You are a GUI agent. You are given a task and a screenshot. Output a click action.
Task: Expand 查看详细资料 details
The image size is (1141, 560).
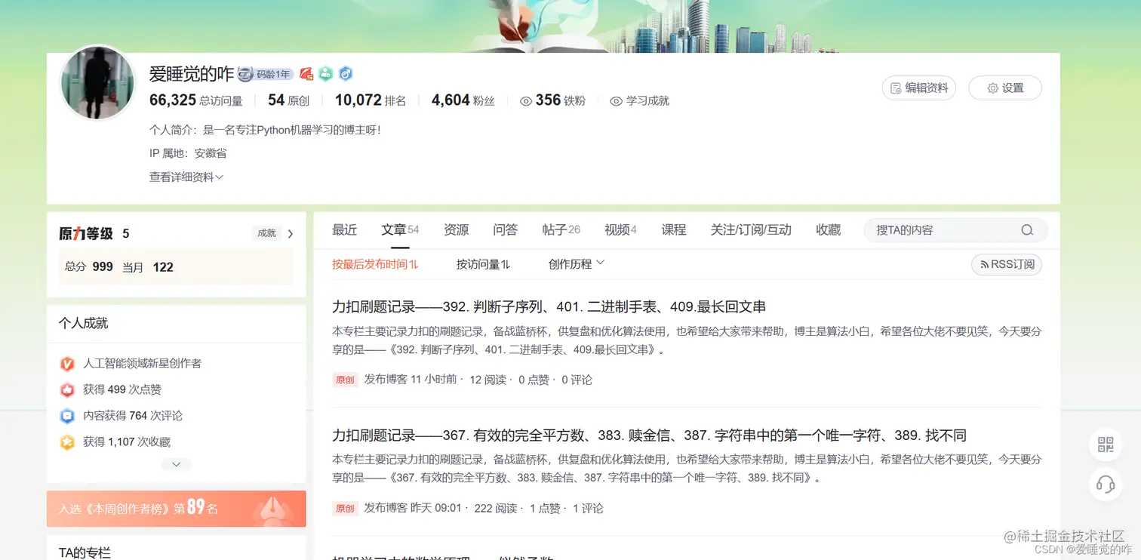click(x=186, y=177)
